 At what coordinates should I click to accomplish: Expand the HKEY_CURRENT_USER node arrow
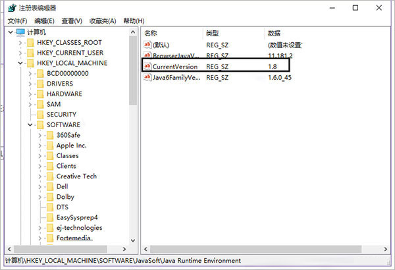[20, 53]
